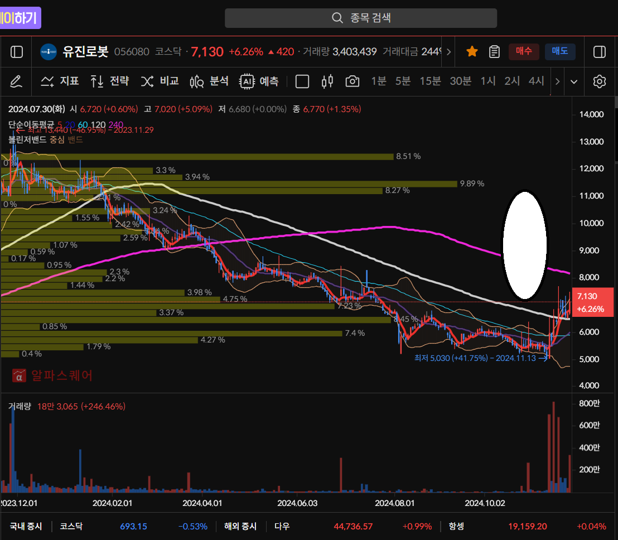Image resolution: width=618 pixels, height=540 pixels.
Task: Open the 지표 indicators menu
Action: point(60,81)
